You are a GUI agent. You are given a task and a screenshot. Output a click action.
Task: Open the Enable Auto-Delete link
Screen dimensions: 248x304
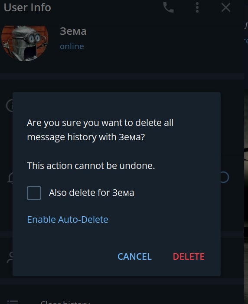[x=68, y=219]
